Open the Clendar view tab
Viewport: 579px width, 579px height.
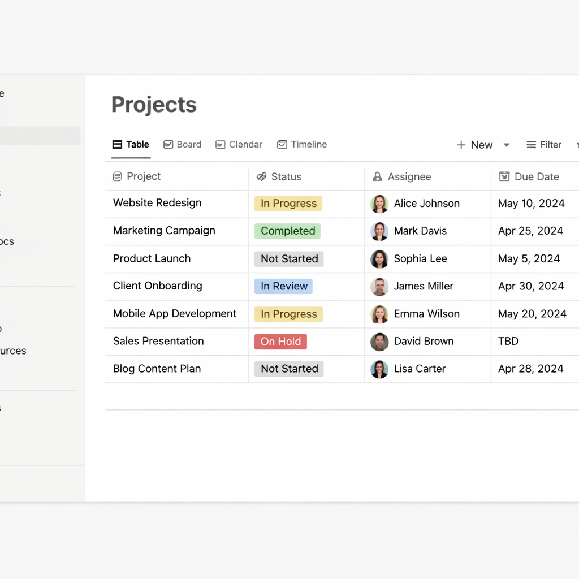tap(239, 145)
